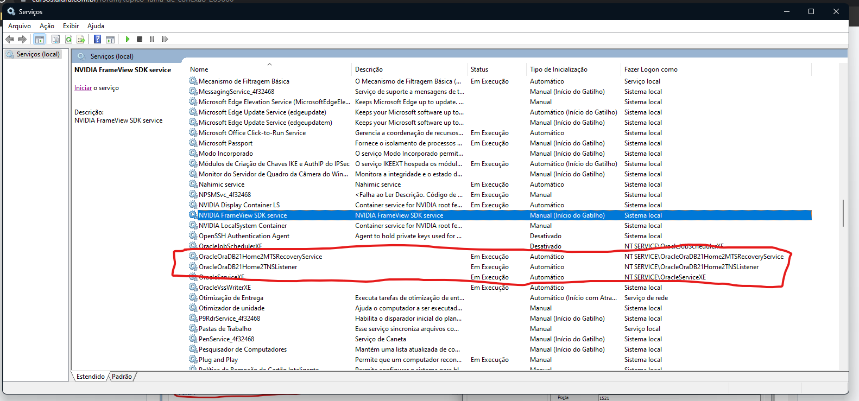Select Módulos de Criação de Chaves IKE row
The width and height of the screenshot is (859, 401).
tap(500, 164)
